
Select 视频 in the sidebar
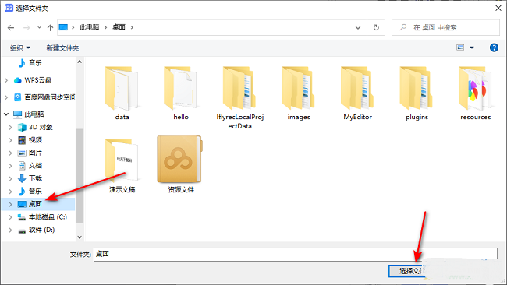pos(30,139)
